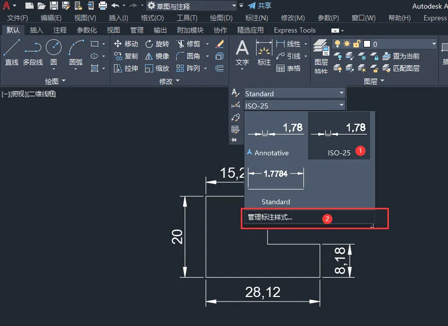This screenshot has height=326, width=448.
Task: Click the 共享 share button
Action: [x=260, y=6]
